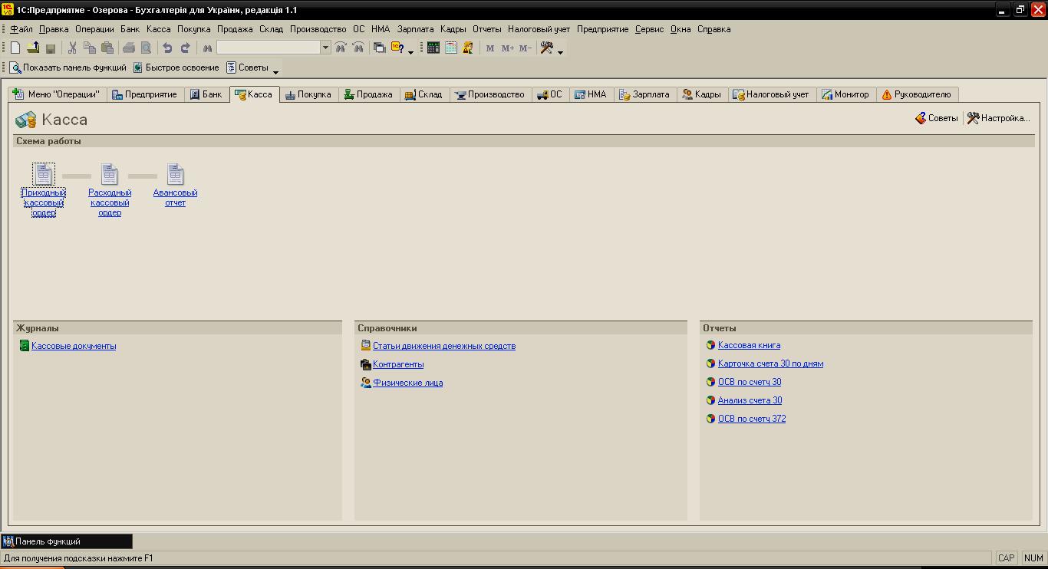
Task: Click Показать панель функций button
Action: click(x=68, y=67)
